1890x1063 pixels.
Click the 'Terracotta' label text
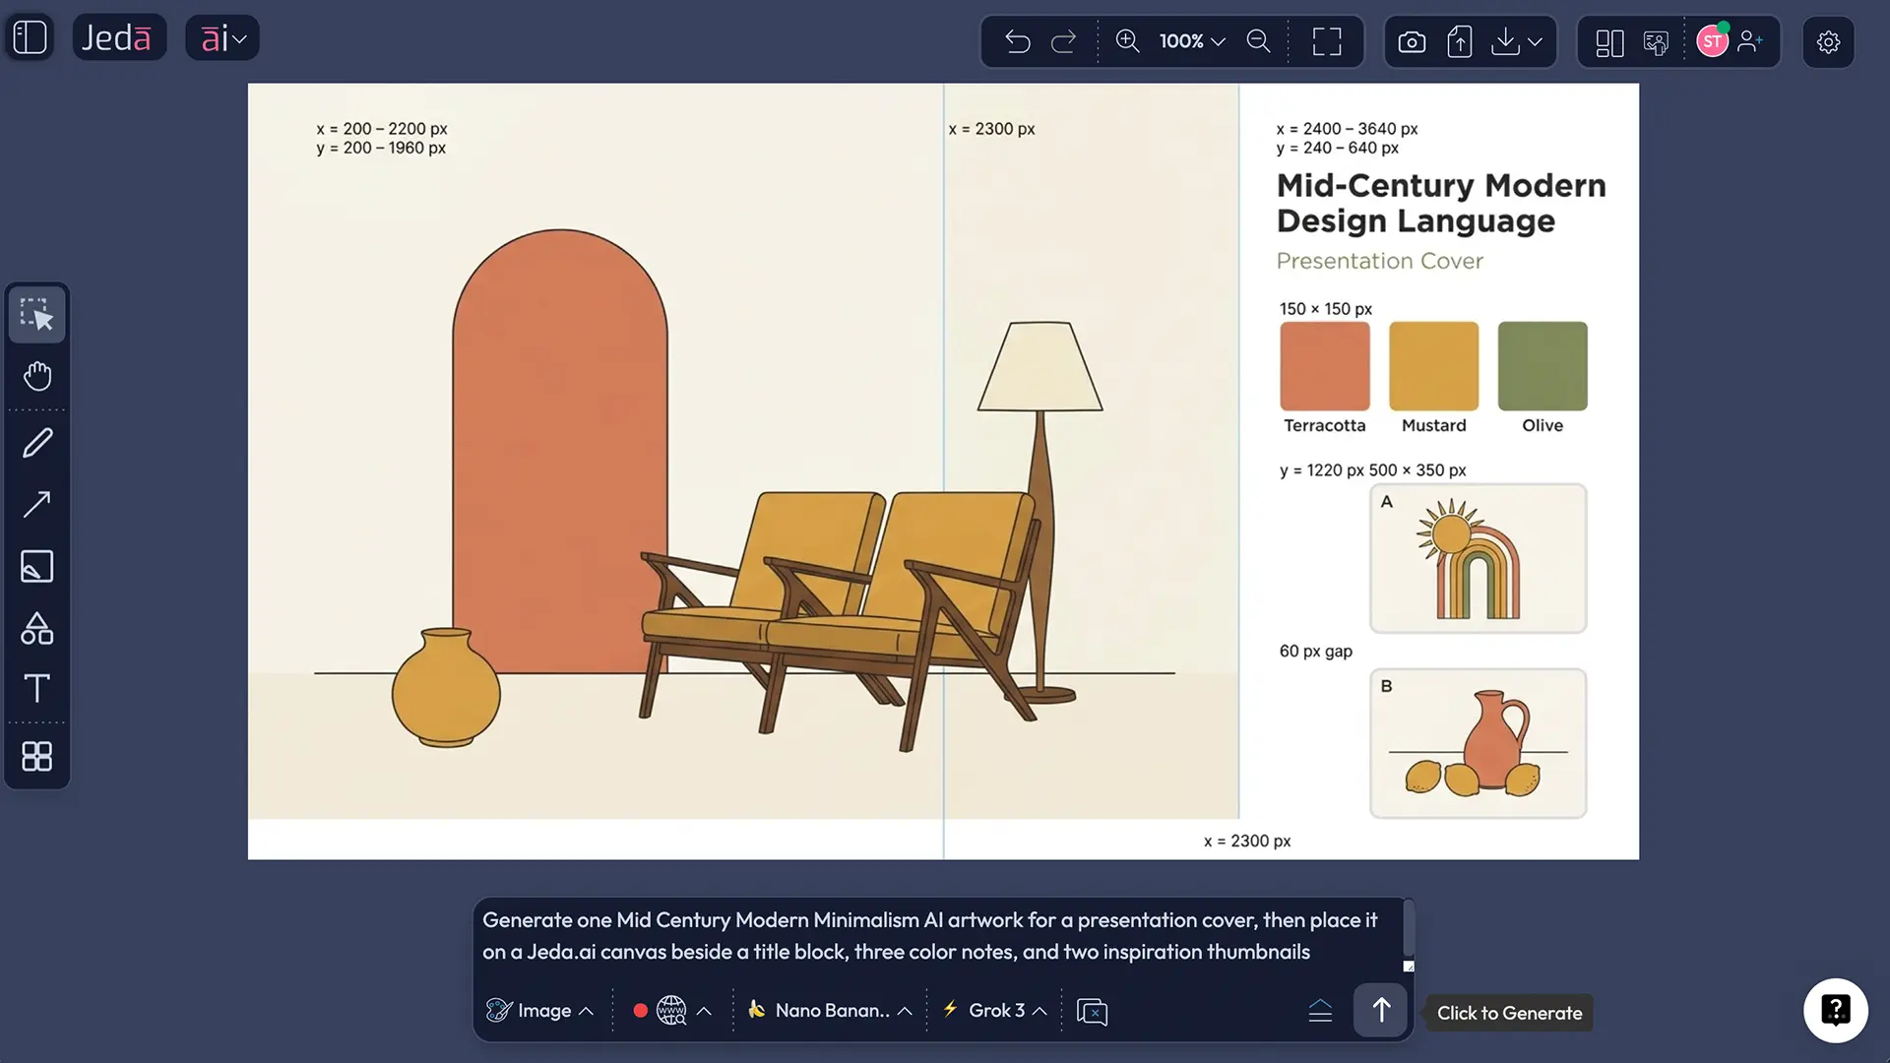pyautogui.click(x=1324, y=425)
